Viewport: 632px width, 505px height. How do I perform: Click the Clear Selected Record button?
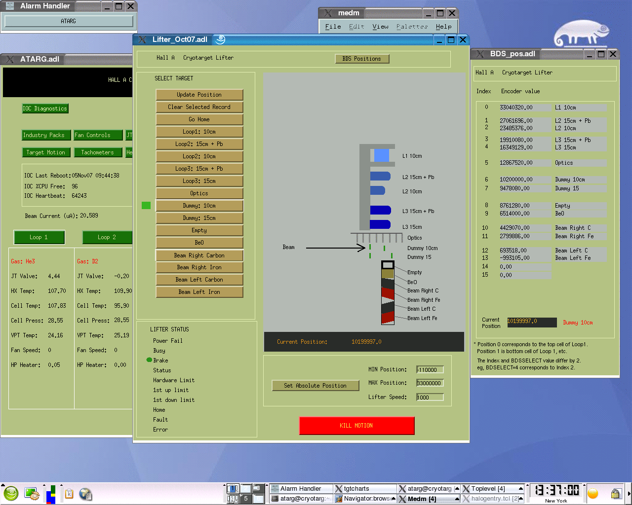199,107
